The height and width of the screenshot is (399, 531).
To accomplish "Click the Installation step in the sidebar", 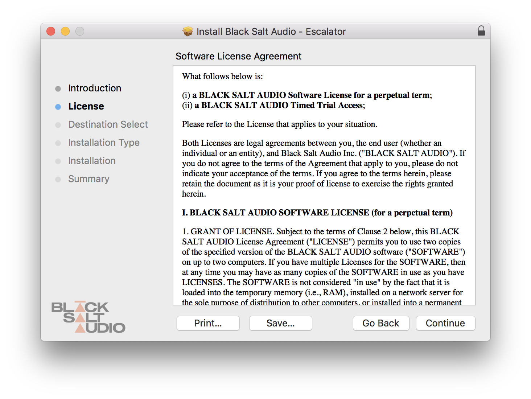I will click(92, 161).
